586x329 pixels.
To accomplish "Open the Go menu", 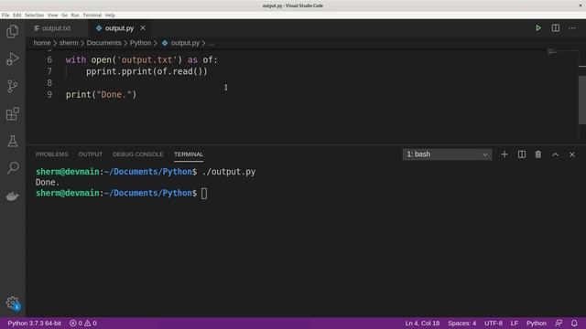I will [x=65, y=16].
